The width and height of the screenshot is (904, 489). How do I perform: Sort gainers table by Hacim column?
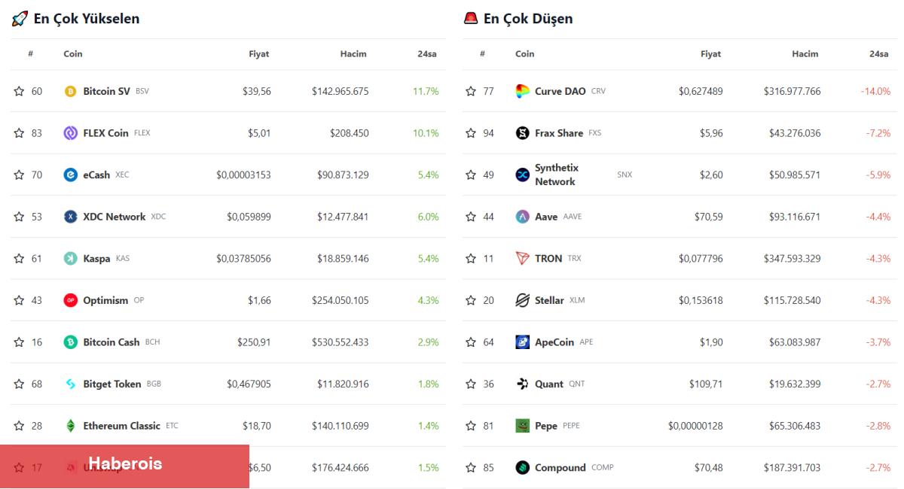click(353, 54)
